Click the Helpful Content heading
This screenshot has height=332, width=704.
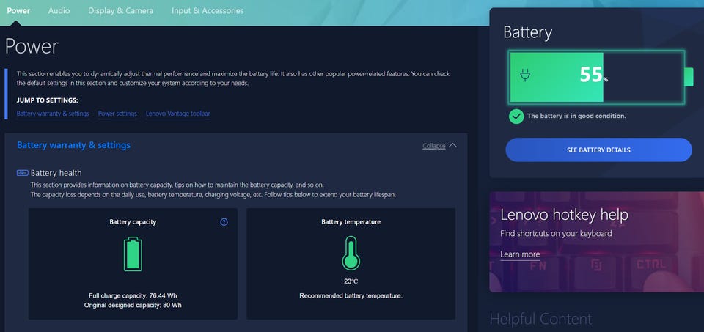pos(540,319)
